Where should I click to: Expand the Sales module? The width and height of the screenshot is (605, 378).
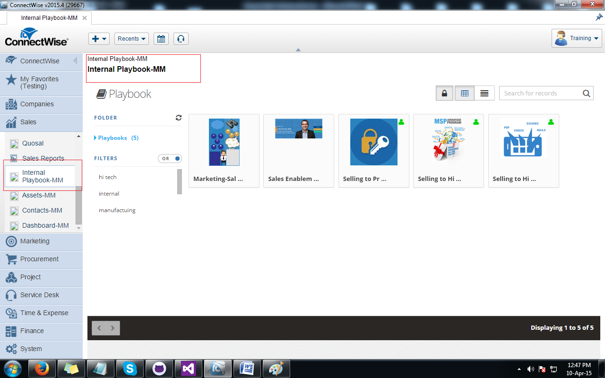(41, 122)
